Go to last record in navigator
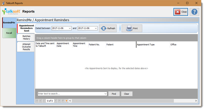 click(x=63, y=101)
